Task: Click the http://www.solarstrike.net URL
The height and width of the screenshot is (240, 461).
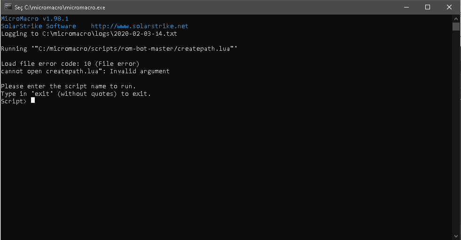Action: [x=140, y=26]
